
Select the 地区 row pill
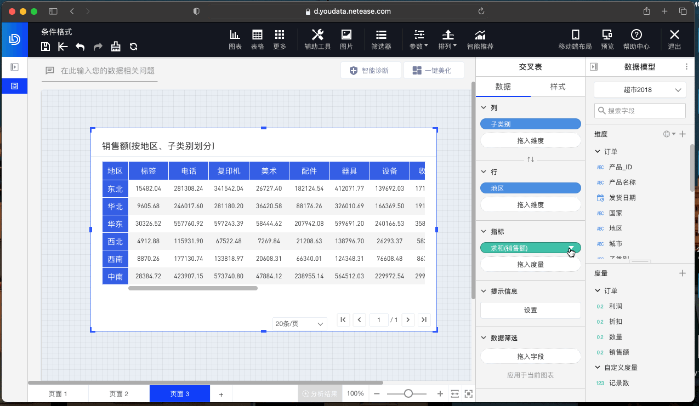pyautogui.click(x=530, y=188)
